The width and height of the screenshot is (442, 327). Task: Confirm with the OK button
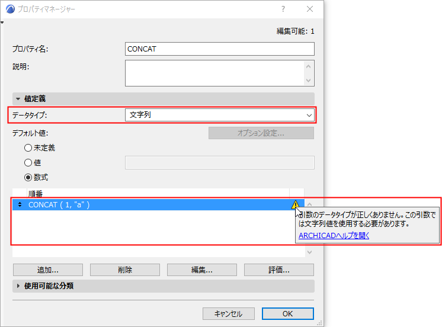(x=287, y=313)
